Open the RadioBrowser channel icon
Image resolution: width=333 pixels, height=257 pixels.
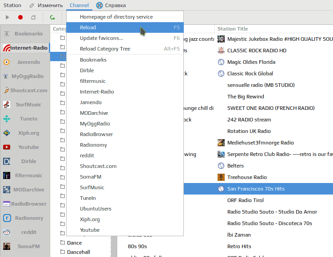tap(7, 204)
